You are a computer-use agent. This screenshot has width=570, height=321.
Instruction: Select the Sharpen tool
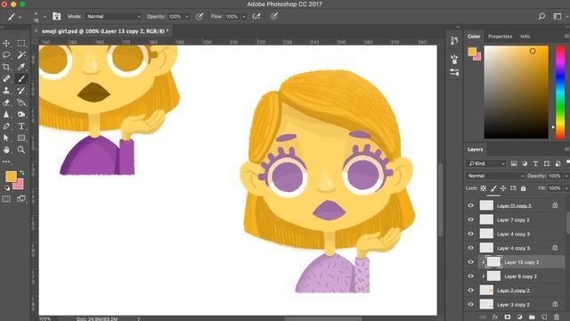point(6,114)
